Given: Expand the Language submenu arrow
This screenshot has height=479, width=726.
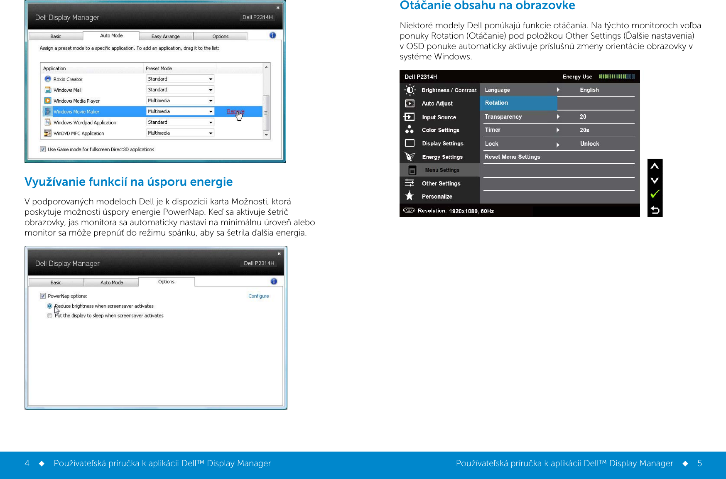Looking at the screenshot, I should [558, 90].
